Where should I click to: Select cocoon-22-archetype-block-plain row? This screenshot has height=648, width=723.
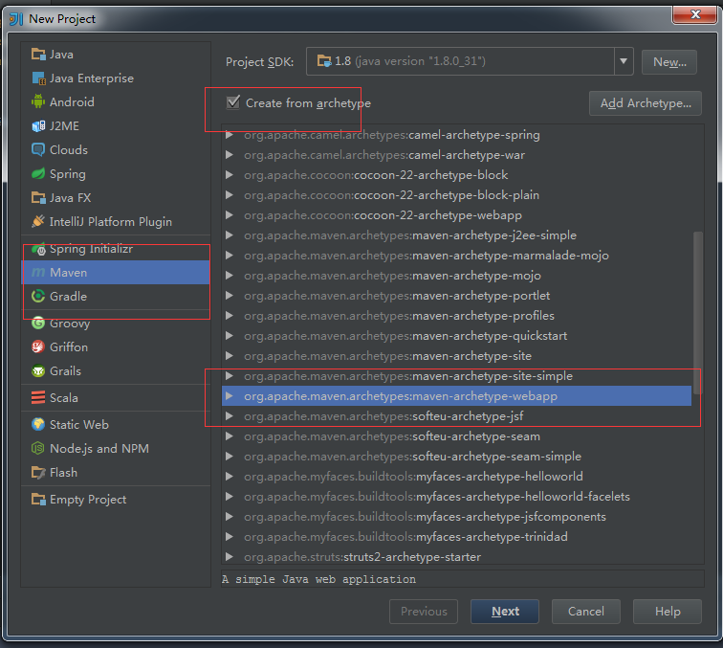(x=456, y=195)
